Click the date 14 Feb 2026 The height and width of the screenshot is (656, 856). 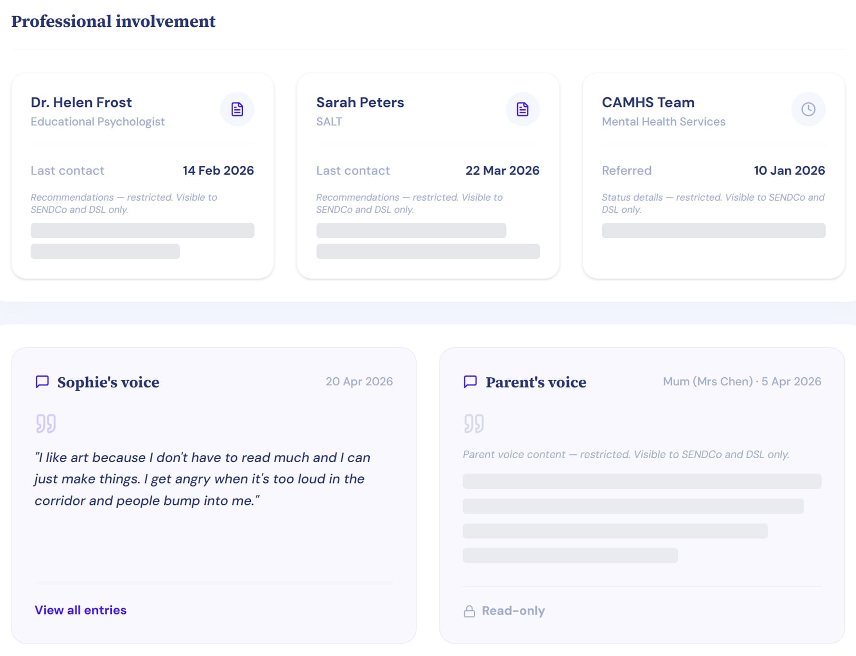click(218, 170)
